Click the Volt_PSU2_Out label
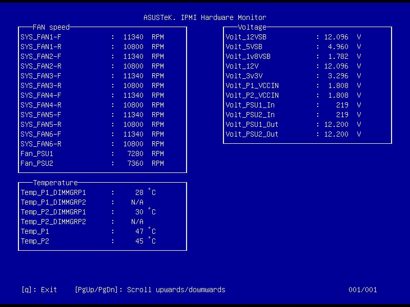Viewport: 410px width, 307px height. point(252,134)
